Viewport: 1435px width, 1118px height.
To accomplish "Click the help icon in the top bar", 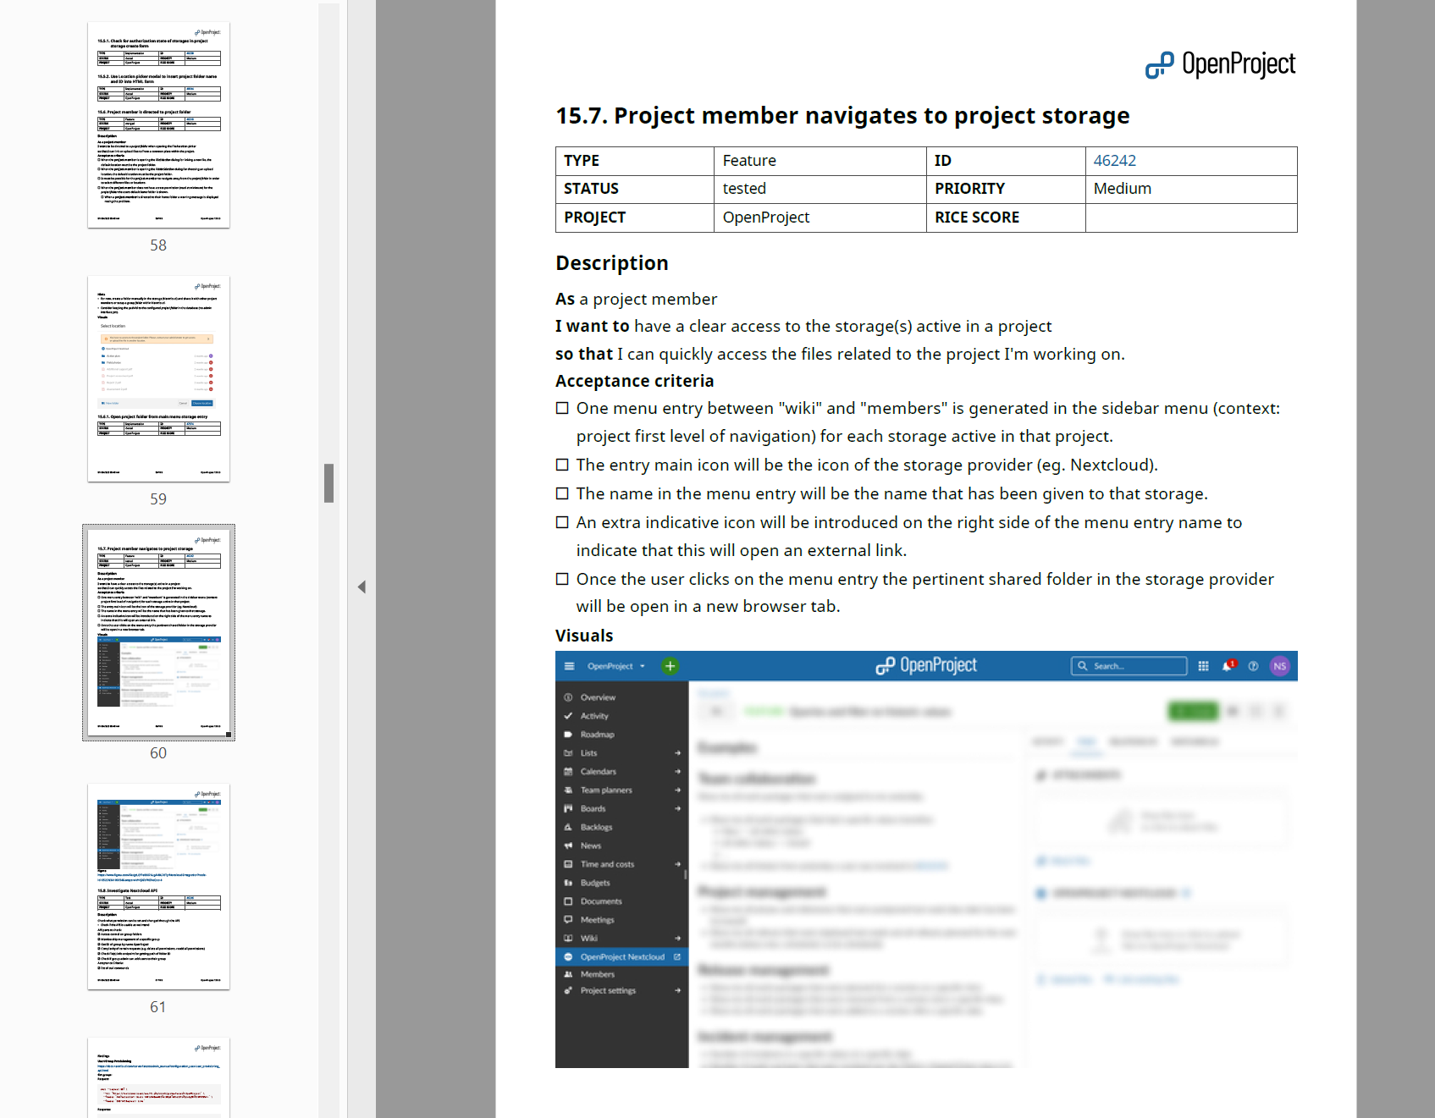I will [1254, 666].
